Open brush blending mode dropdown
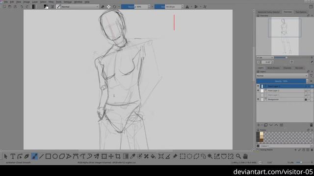The height and width of the screenshot is (176, 314). (x=80, y=6)
